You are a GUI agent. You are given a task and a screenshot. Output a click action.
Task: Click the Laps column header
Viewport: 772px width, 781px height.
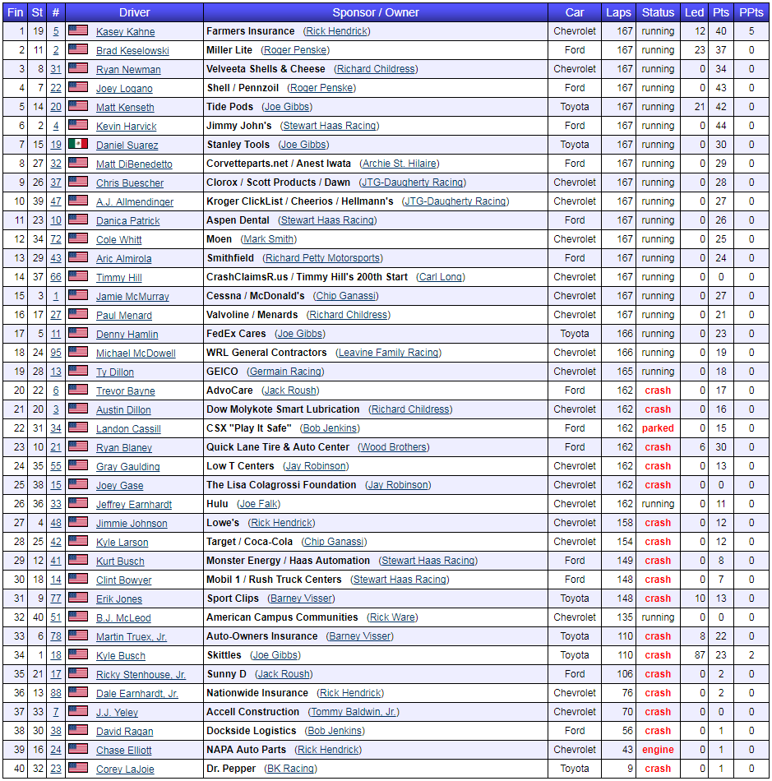[x=618, y=12]
